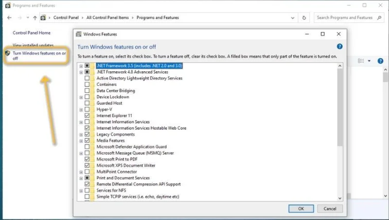The width and height of the screenshot is (389, 220).
Task: Click Cancel in Windows Features dialog
Action: click(330, 209)
